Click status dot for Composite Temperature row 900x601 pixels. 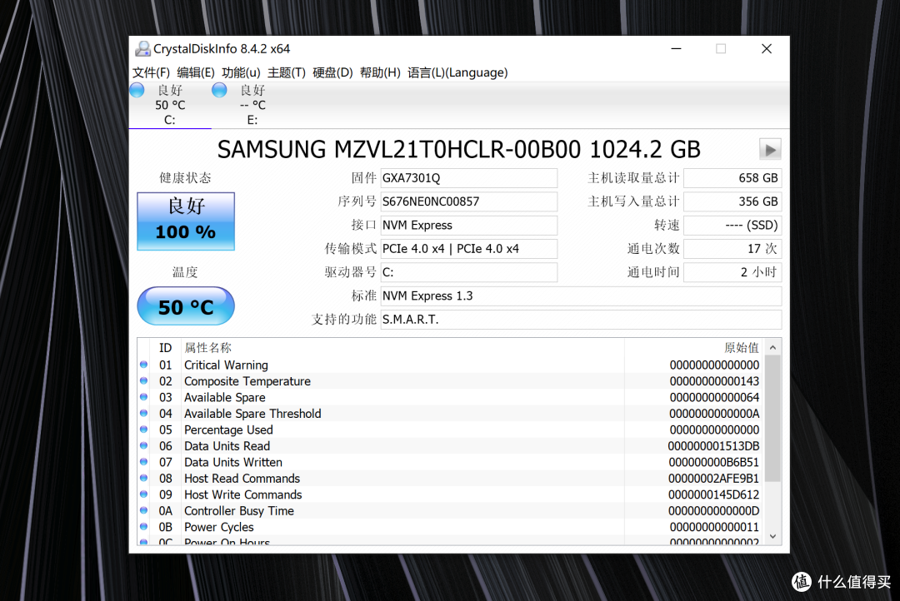coord(143,380)
